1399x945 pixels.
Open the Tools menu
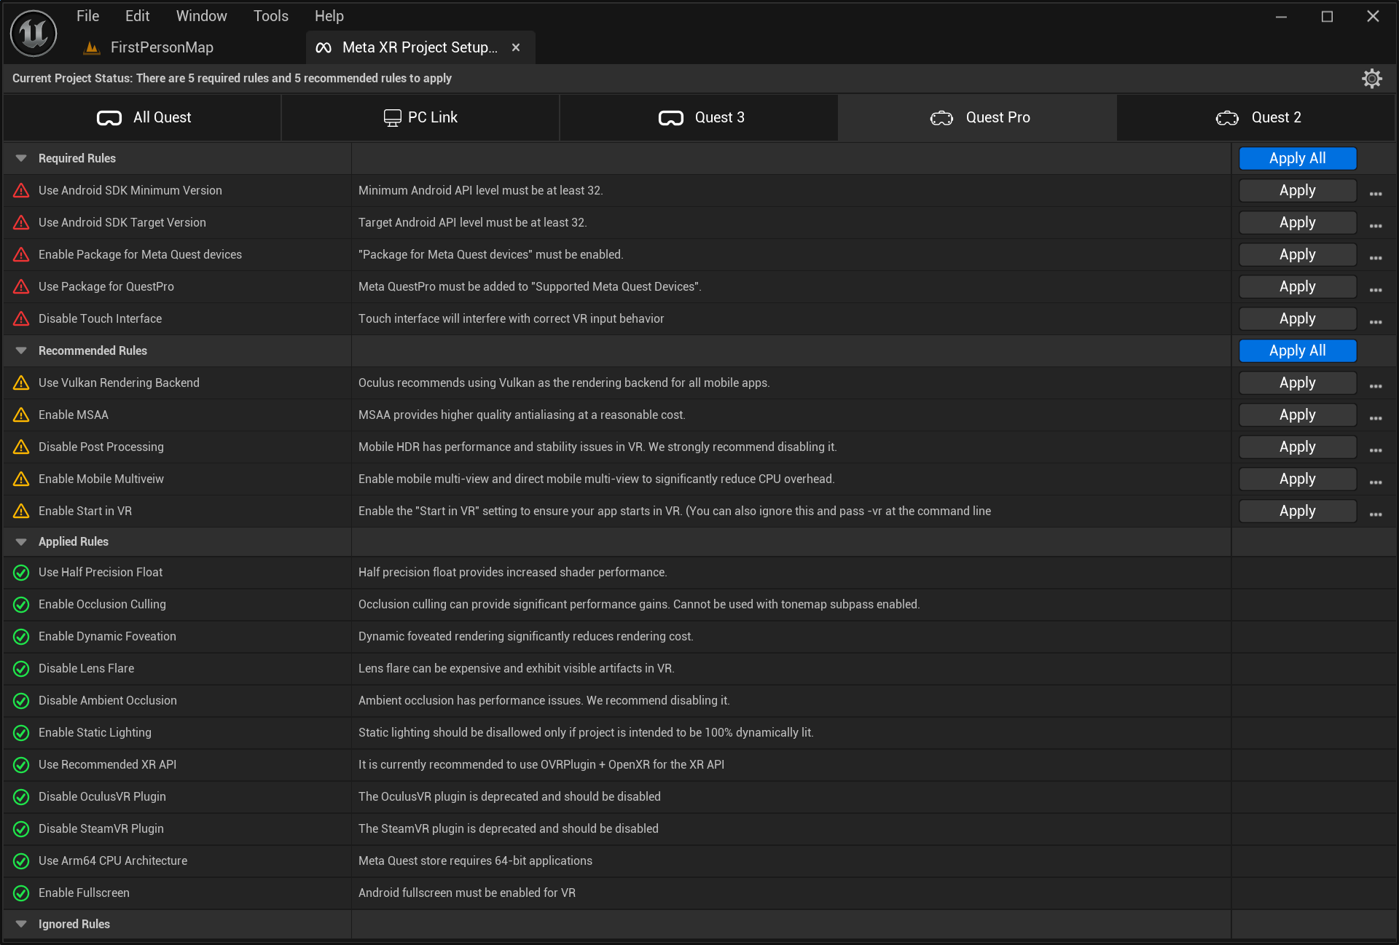[270, 15]
